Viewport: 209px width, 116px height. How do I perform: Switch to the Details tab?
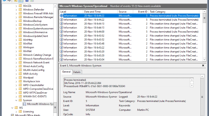[x=77, y=72]
